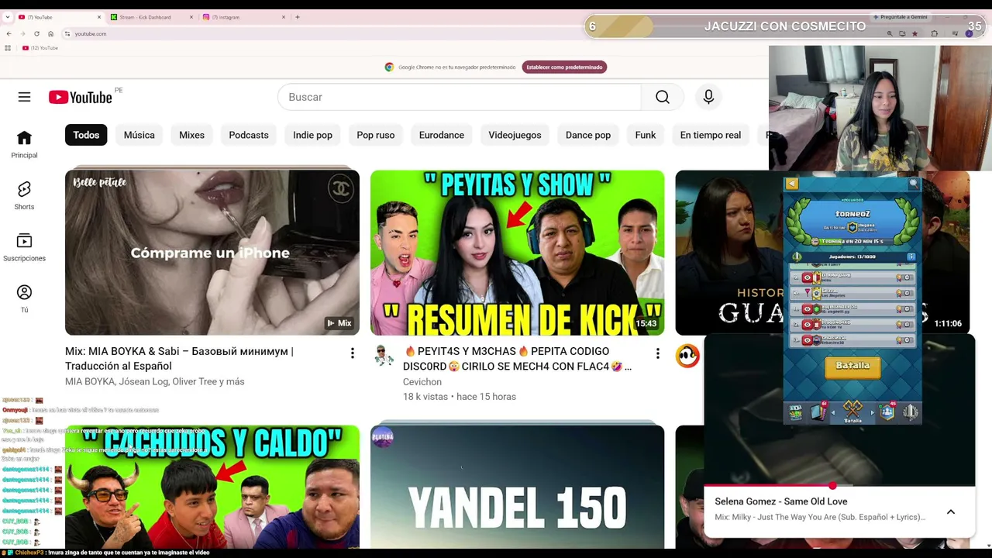The height and width of the screenshot is (558, 992).
Task: Bookmark this page with the star icon
Action: coord(914,33)
